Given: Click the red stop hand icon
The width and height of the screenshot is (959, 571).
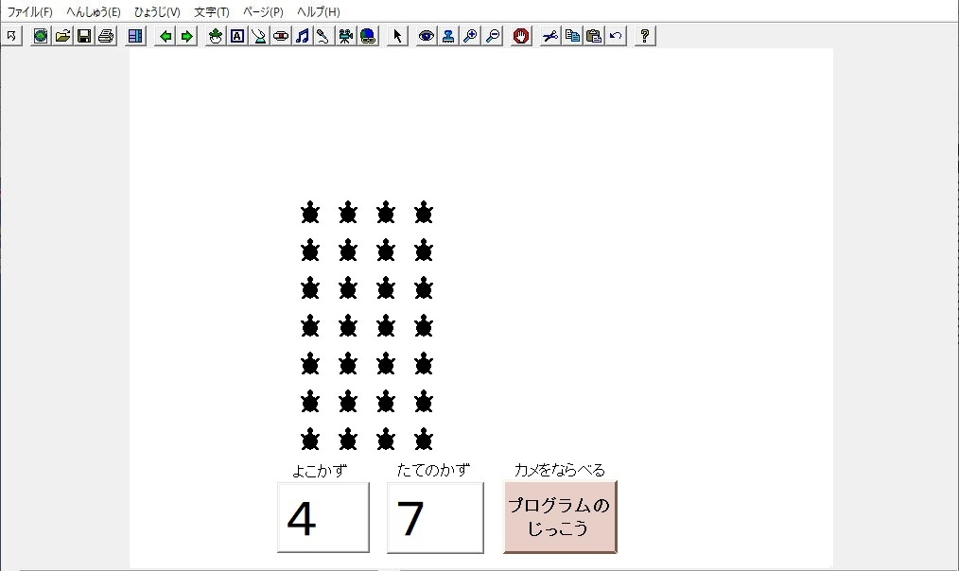Looking at the screenshot, I should tap(521, 36).
